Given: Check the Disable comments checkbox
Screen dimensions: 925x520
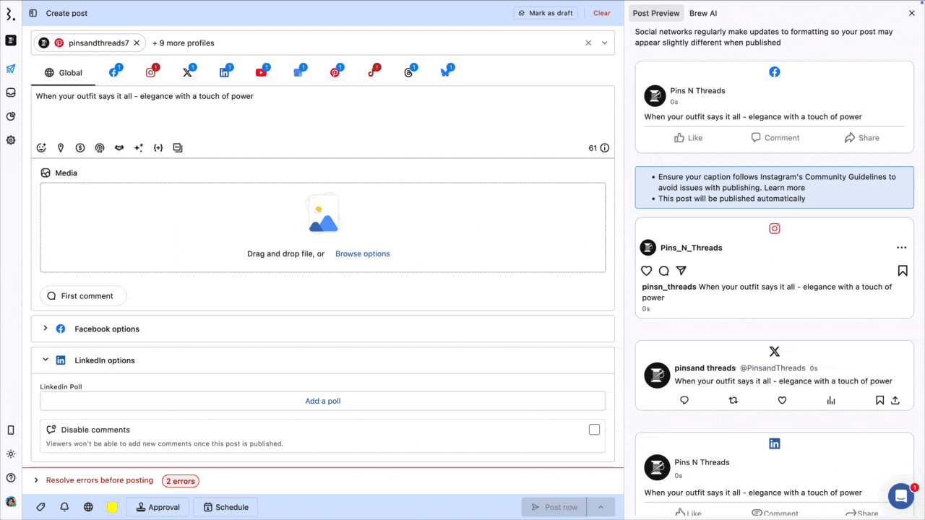Looking at the screenshot, I should point(594,430).
